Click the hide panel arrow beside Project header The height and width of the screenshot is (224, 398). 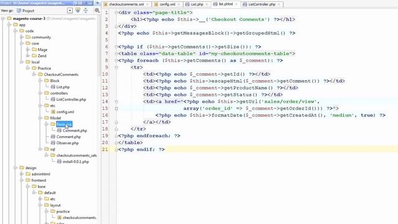pos(97,3)
